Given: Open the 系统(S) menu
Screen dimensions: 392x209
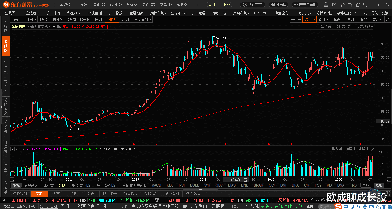Looking at the screenshot, I should [66, 5].
